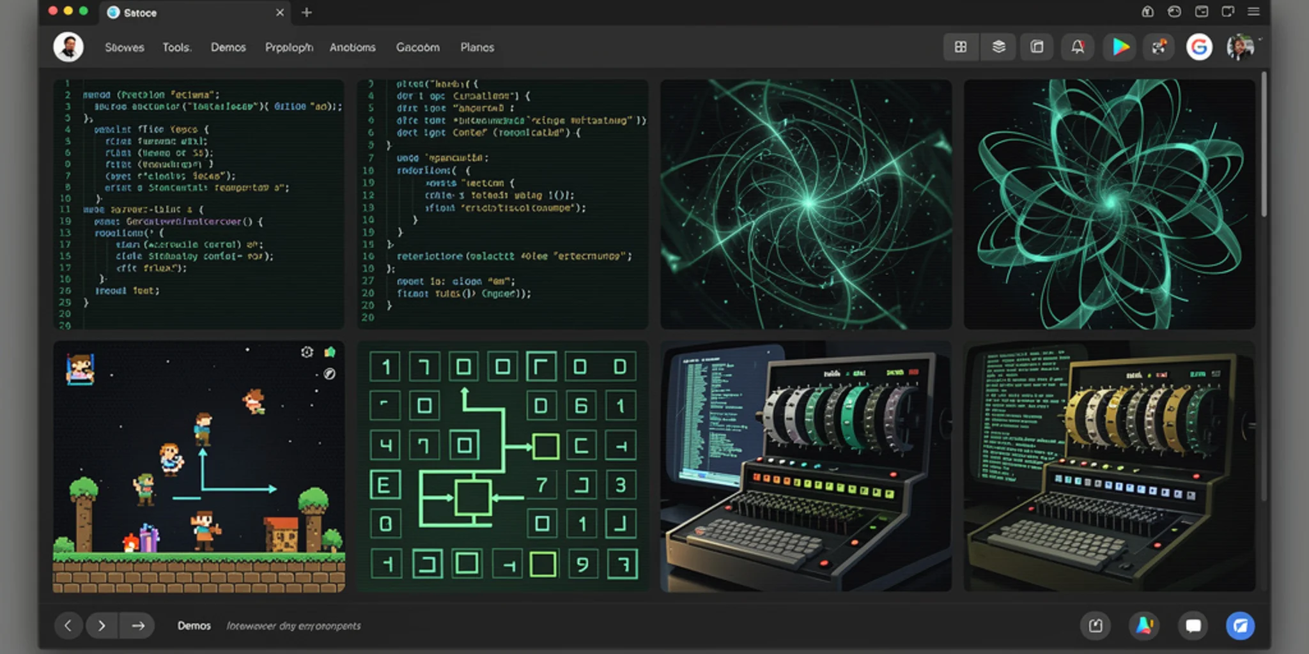Screen dimensions: 1309x654
Task: Click the blue compose icon in the bottom bar
Action: 1240,626
